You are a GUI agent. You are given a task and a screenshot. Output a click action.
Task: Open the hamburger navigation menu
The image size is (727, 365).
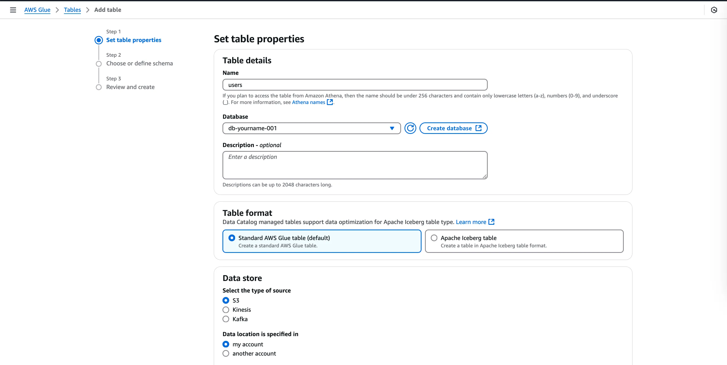point(13,10)
